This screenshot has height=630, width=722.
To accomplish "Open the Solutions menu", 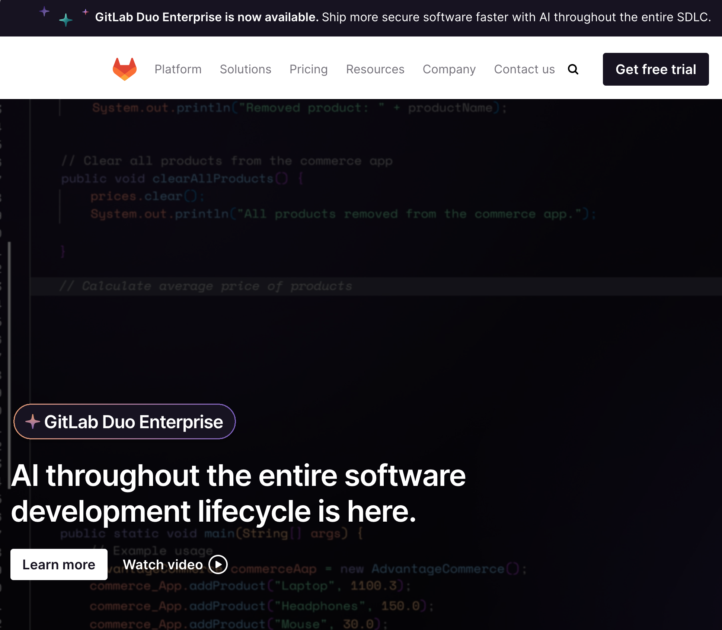I will click(246, 69).
